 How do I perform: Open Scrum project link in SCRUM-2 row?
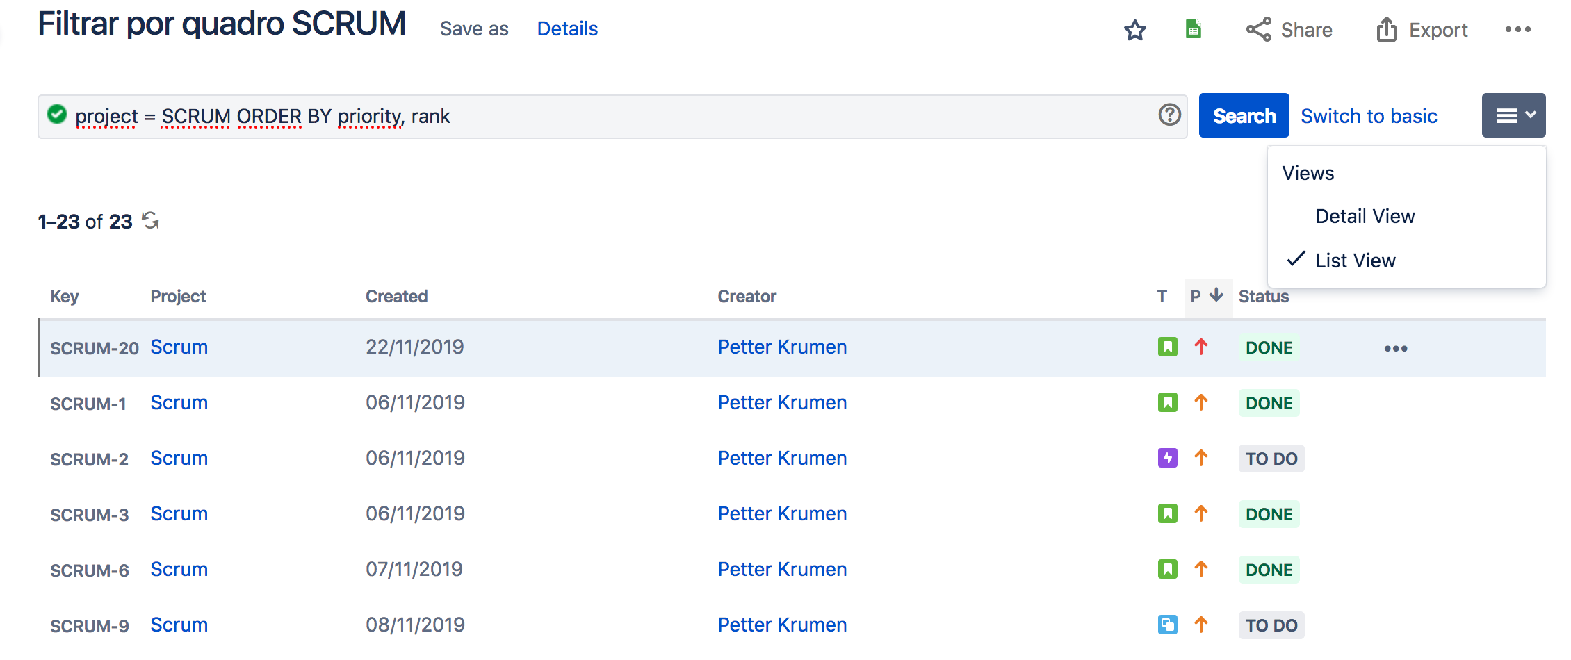(x=179, y=458)
